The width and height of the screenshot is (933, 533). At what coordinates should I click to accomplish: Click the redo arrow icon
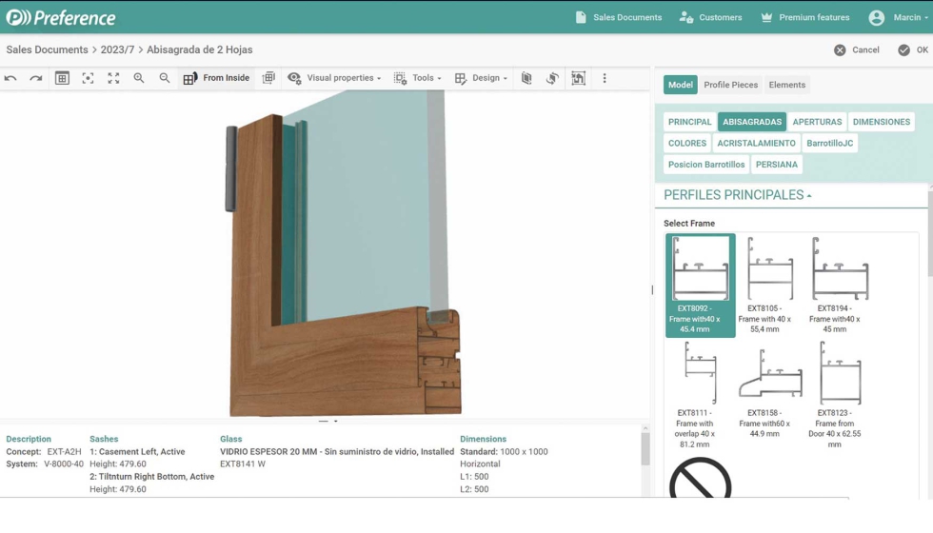click(x=36, y=78)
